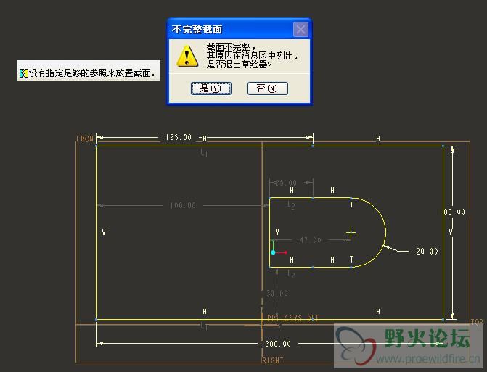Close the 不完整截面 dialog with the X
Screen dimensions: 487x372
point(300,30)
